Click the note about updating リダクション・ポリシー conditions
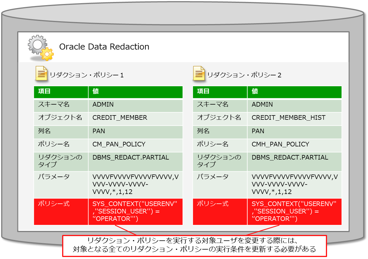 coord(194,246)
